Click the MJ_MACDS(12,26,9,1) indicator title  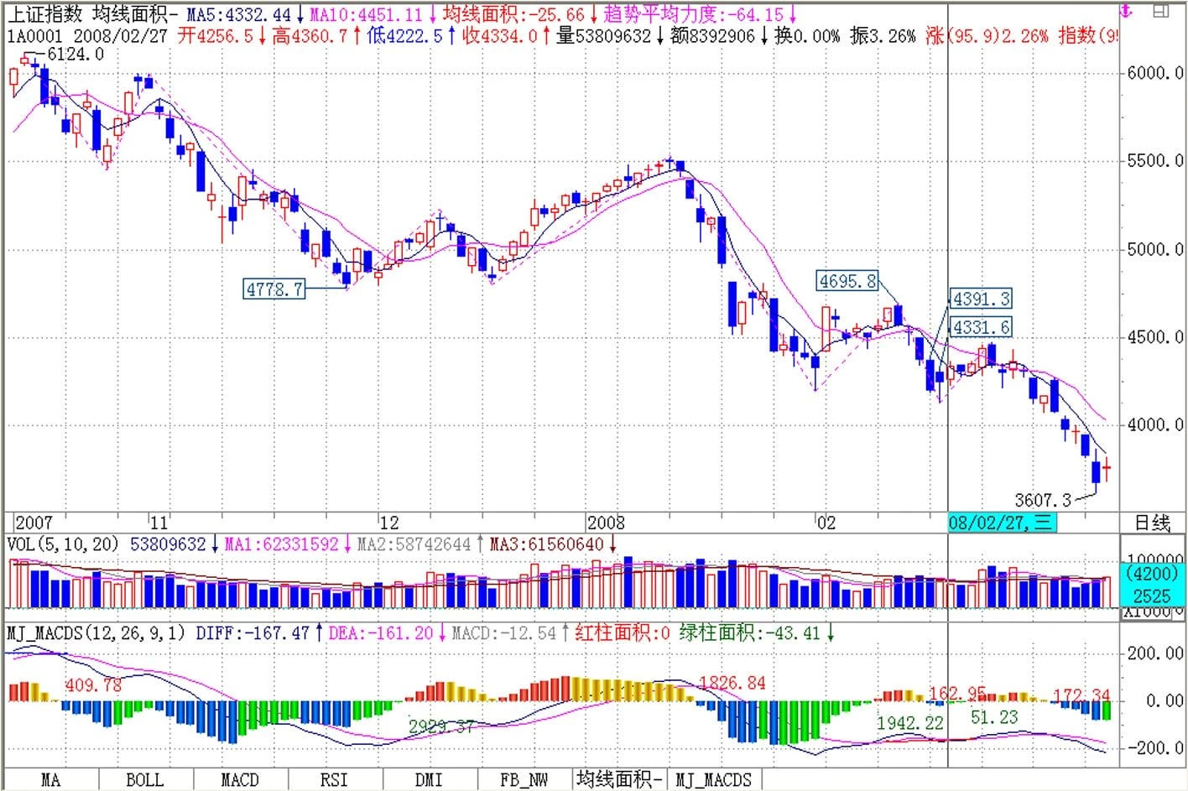[96, 633]
